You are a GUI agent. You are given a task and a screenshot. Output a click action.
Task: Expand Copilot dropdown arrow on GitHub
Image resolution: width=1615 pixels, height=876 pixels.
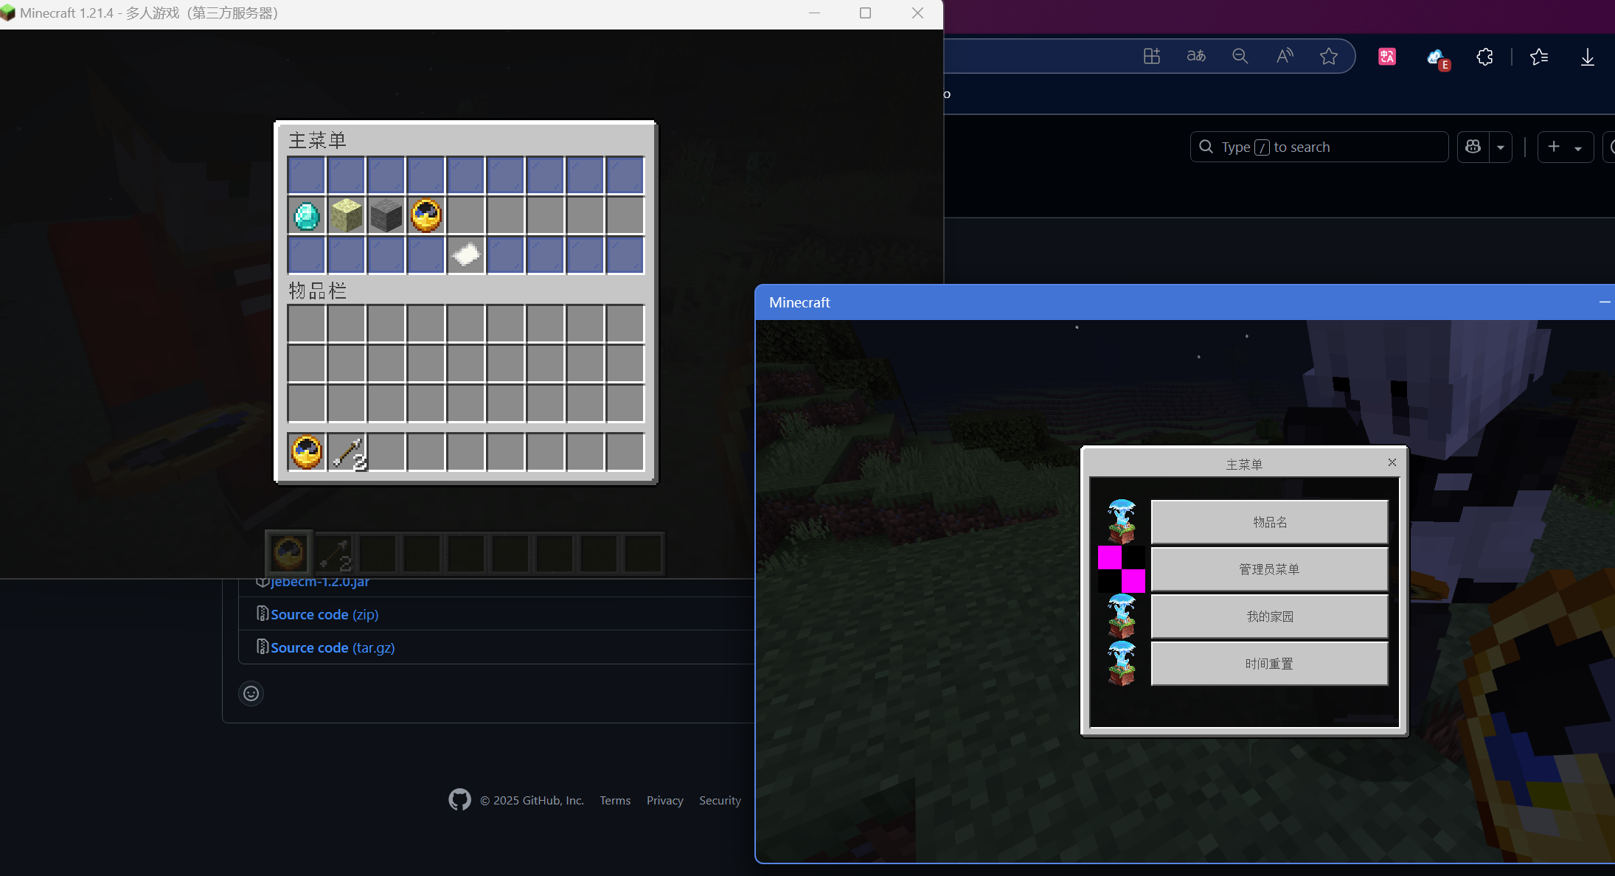(x=1501, y=147)
